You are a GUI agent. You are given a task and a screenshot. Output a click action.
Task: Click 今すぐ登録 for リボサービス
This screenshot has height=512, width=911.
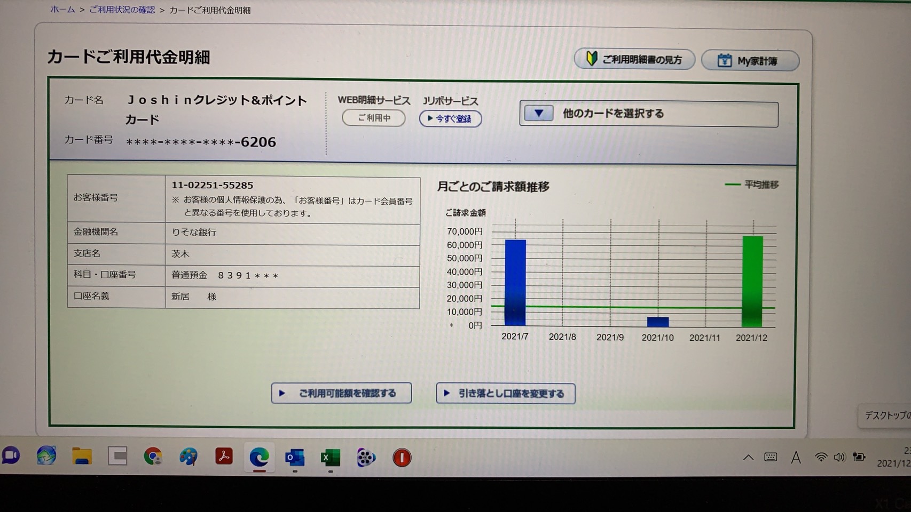pyautogui.click(x=451, y=118)
